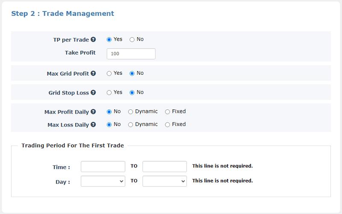Select No for Grid Stop Loss
Screen dimensions: 342x214
[132, 93]
